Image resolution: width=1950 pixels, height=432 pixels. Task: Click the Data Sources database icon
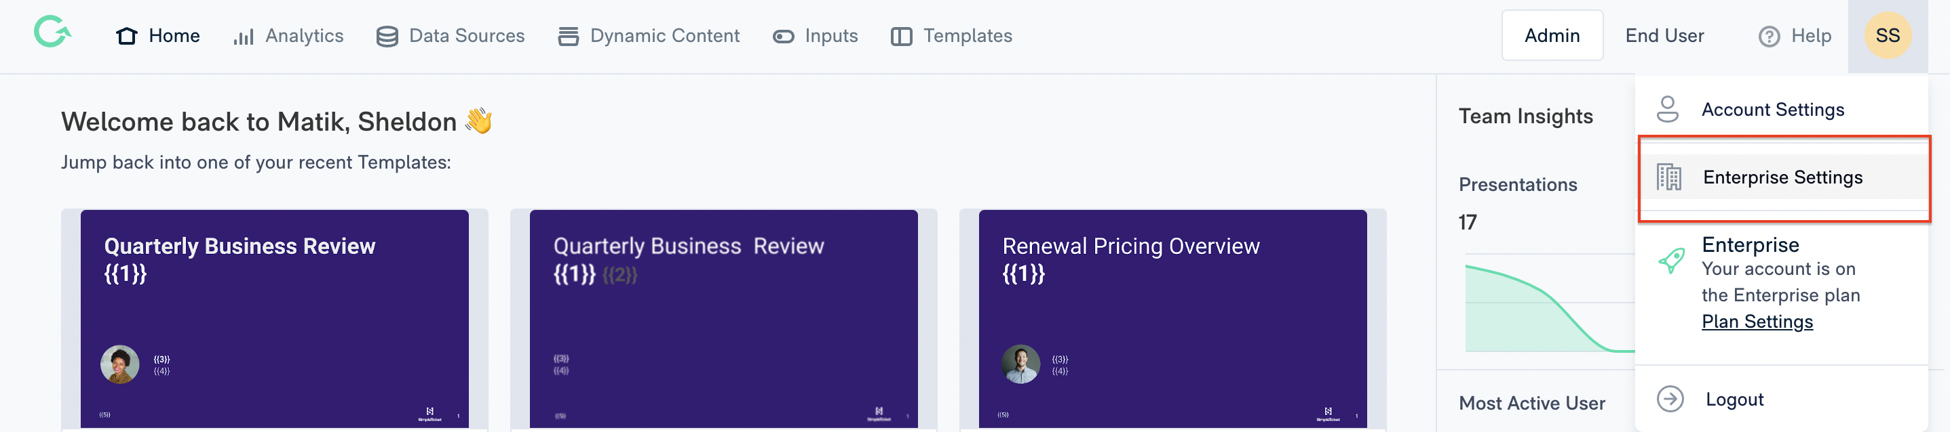387,37
